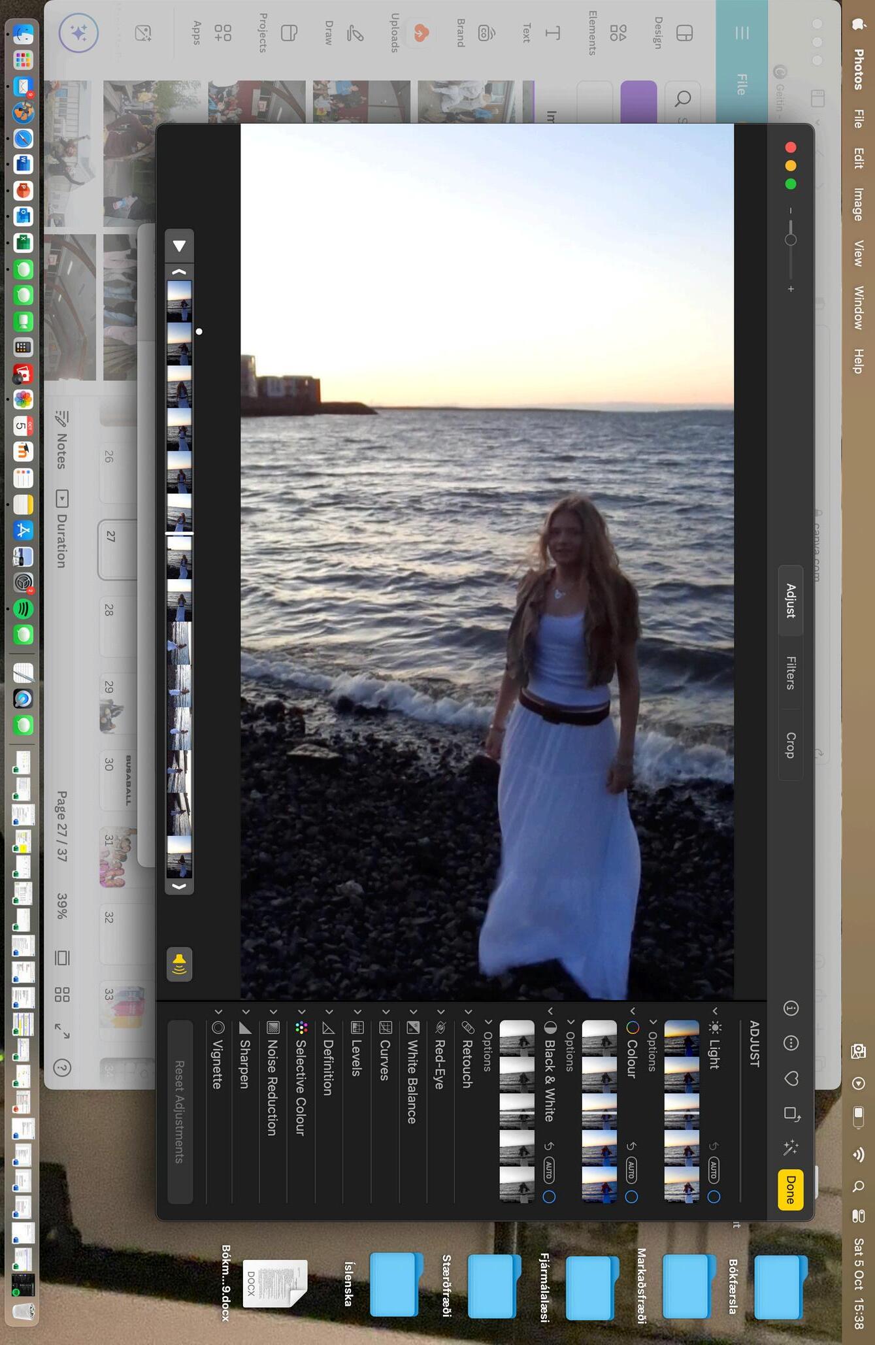Open Canva Magic sparkle assistant icon
Image resolution: width=875 pixels, height=1345 pixels.
tap(78, 33)
